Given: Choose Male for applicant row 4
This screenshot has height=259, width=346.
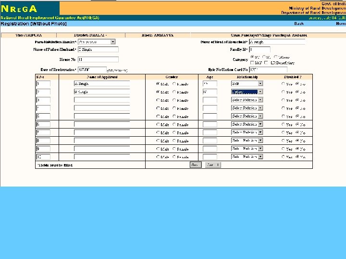Looking at the screenshot, I should point(158,108).
